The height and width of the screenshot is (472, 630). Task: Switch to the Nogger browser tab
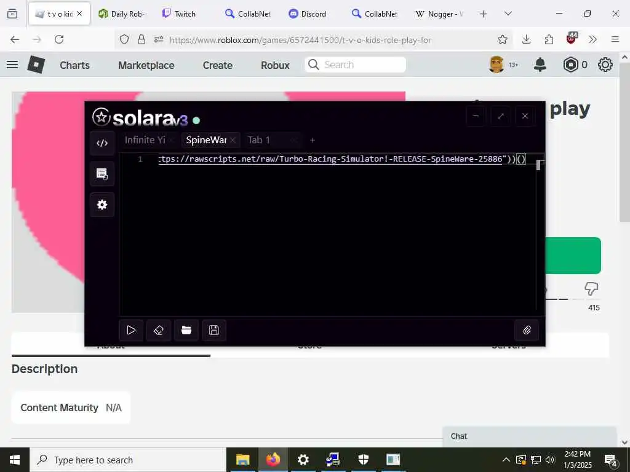[x=440, y=14]
